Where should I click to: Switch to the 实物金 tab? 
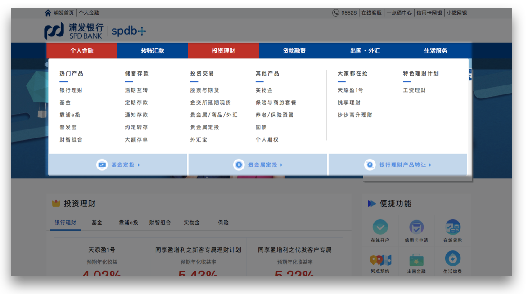191,223
